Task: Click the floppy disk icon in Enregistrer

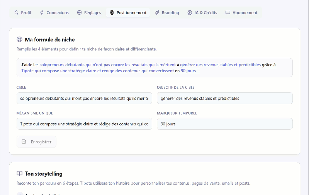Action: tap(24, 142)
